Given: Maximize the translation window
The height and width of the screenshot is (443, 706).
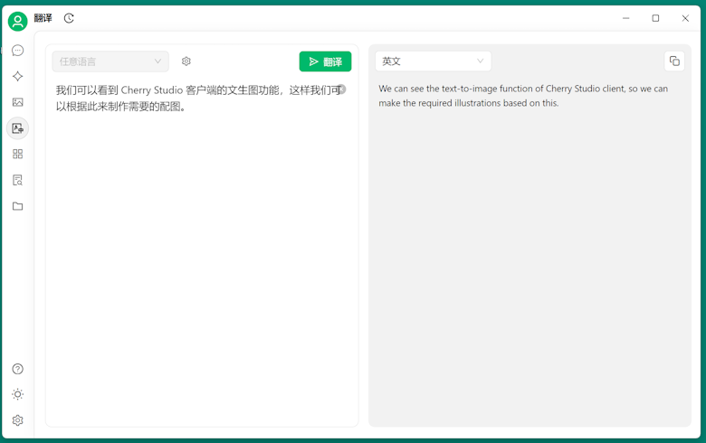Looking at the screenshot, I should coord(655,18).
